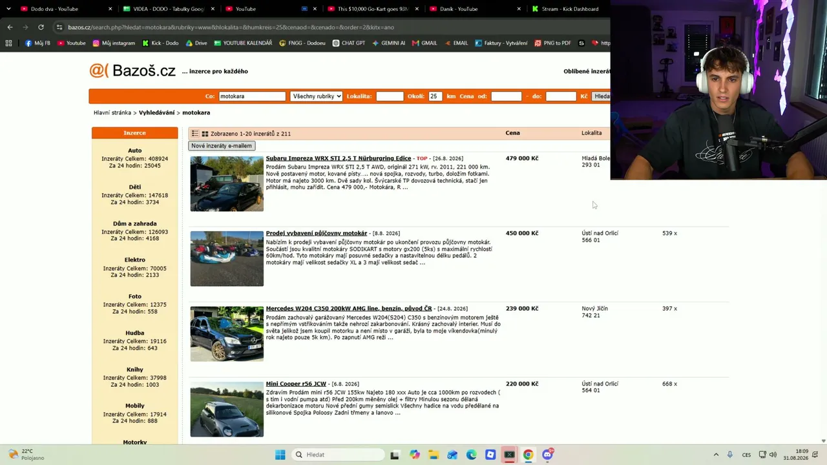Viewport: 827px width, 465px height.
Task: Open the CHAT GPT bookmark
Action: click(349, 43)
